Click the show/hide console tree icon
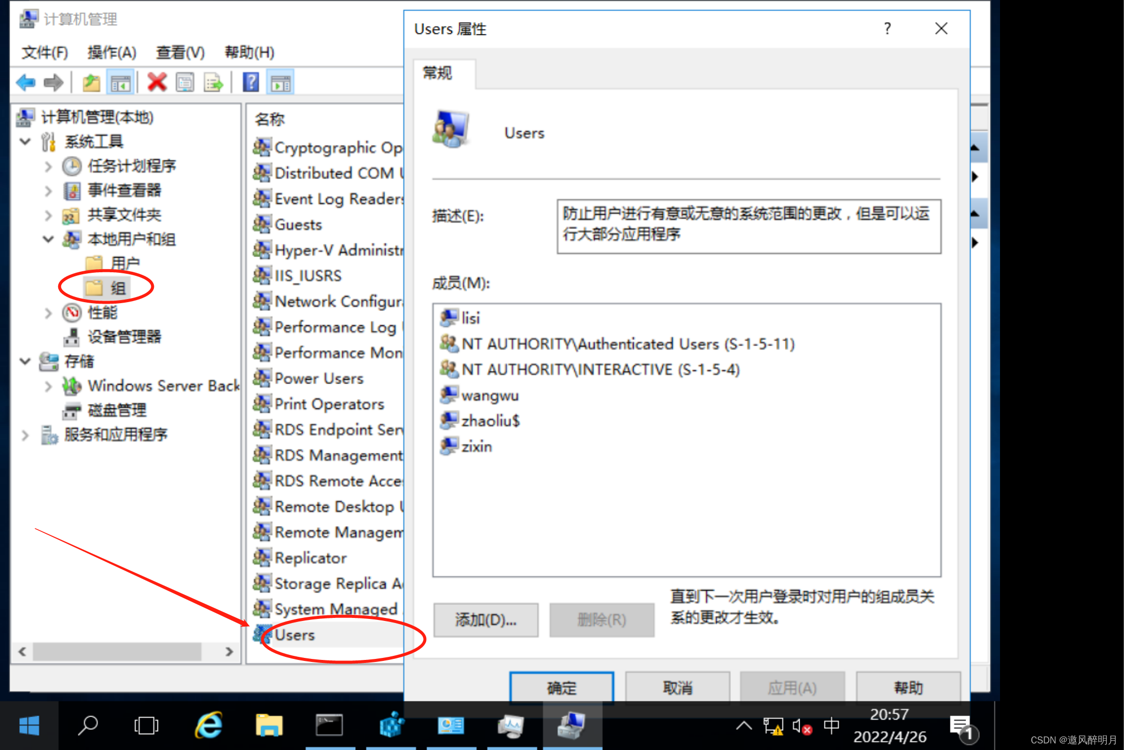 120,82
